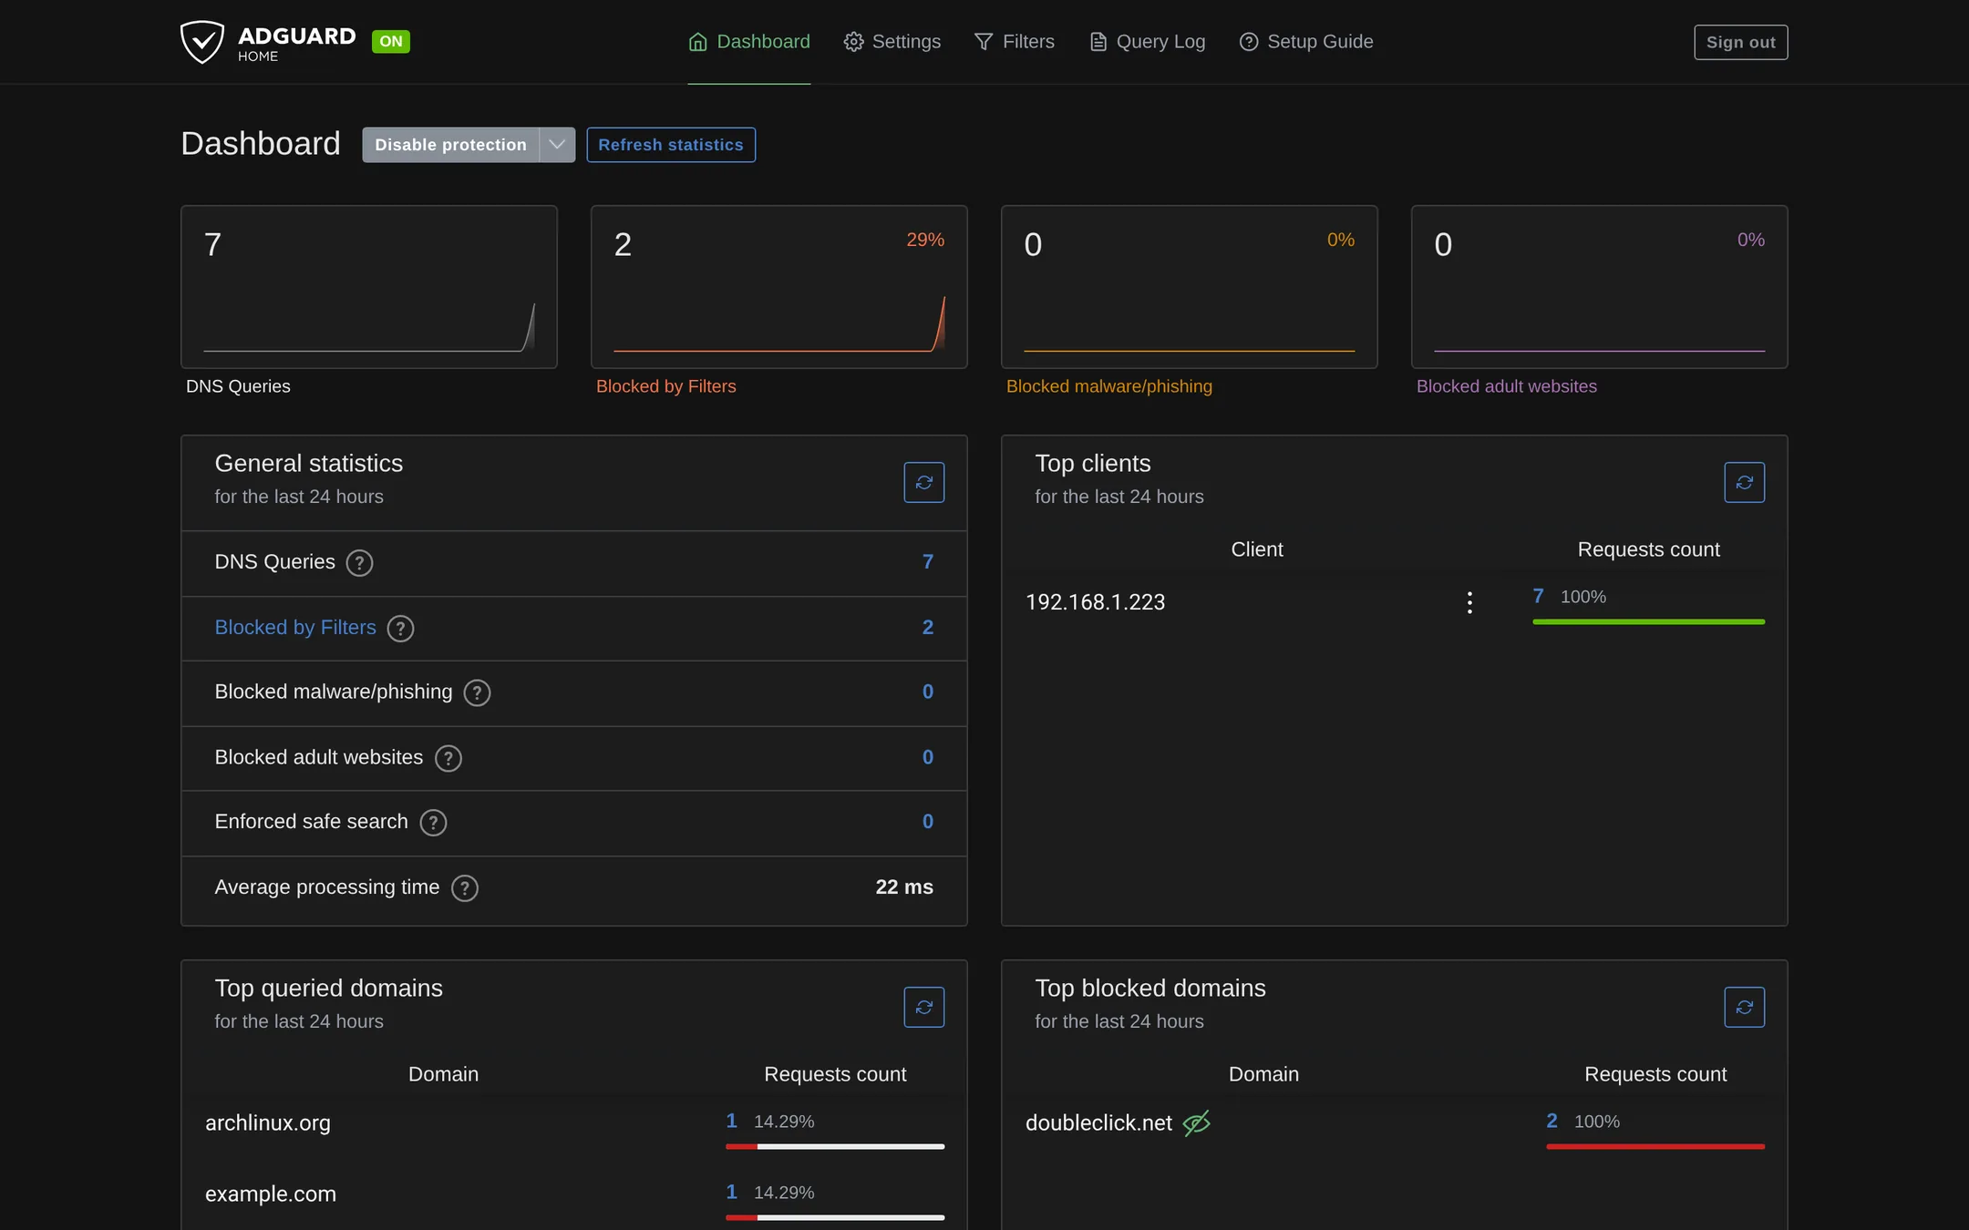Select the 192.168.1.223 client entry
Image resolution: width=1969 pixels, height=1230 pixels.
[1095, 602]
